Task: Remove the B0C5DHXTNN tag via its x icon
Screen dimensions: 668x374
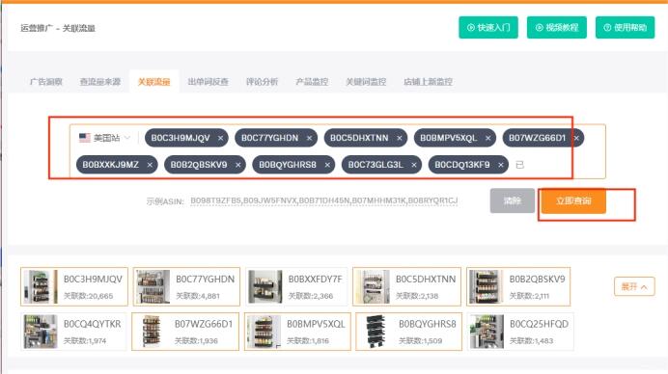Action: 400,138
